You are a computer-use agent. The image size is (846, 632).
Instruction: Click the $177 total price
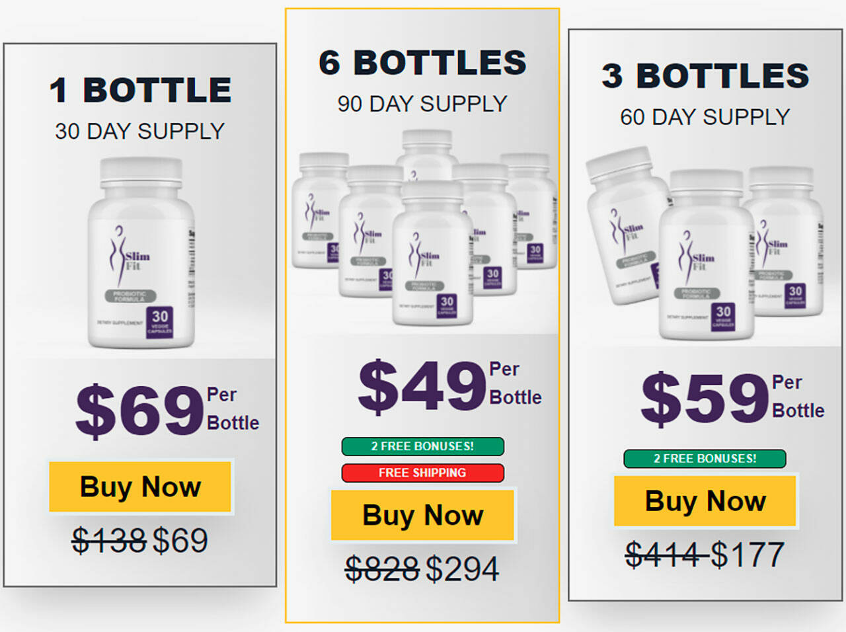pos(748,555)
